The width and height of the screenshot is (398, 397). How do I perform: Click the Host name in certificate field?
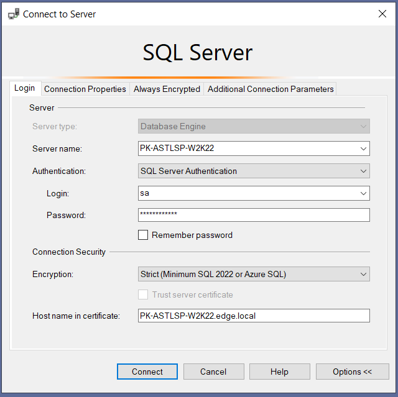click(254, 316)
